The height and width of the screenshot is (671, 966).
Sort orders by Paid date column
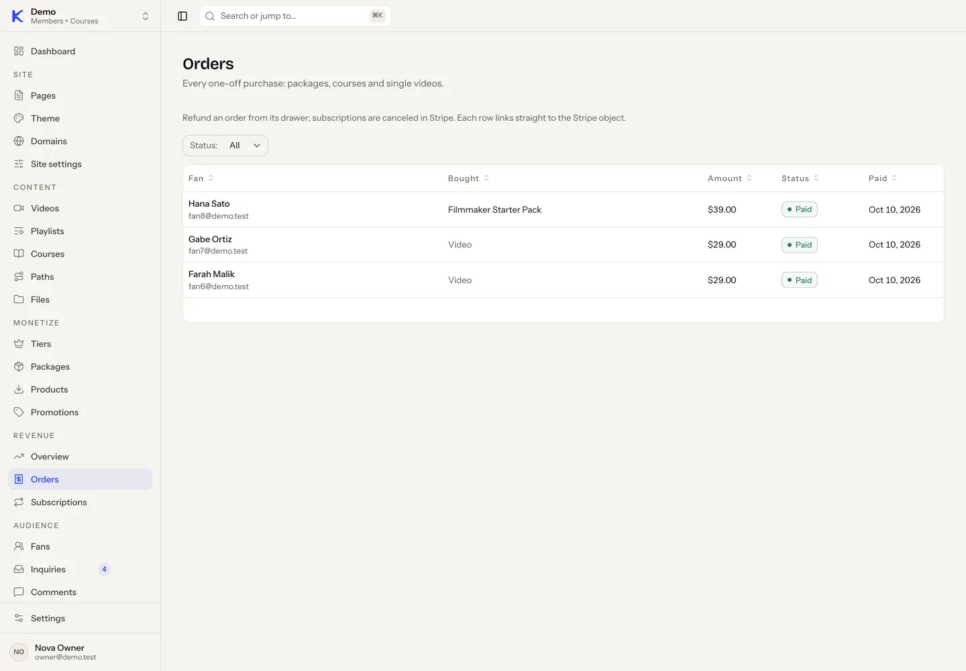[883, 178]
